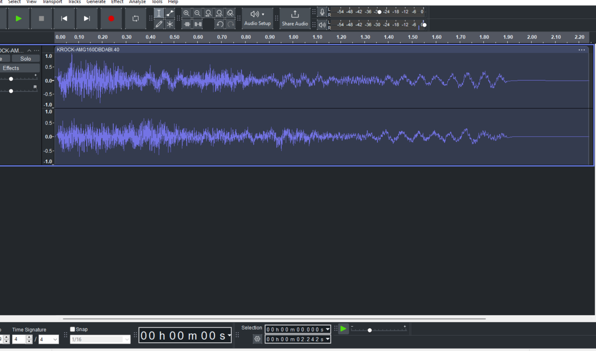Screen dimensions: 596x351
Task: Open the Audio Setup menu
Action: 257,18
